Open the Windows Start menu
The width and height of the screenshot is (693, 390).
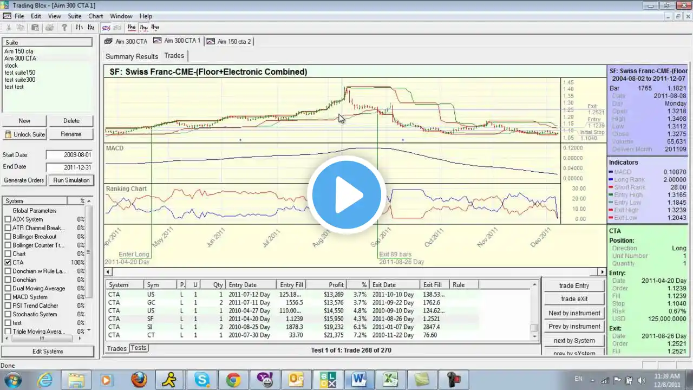tap(12, 380)
